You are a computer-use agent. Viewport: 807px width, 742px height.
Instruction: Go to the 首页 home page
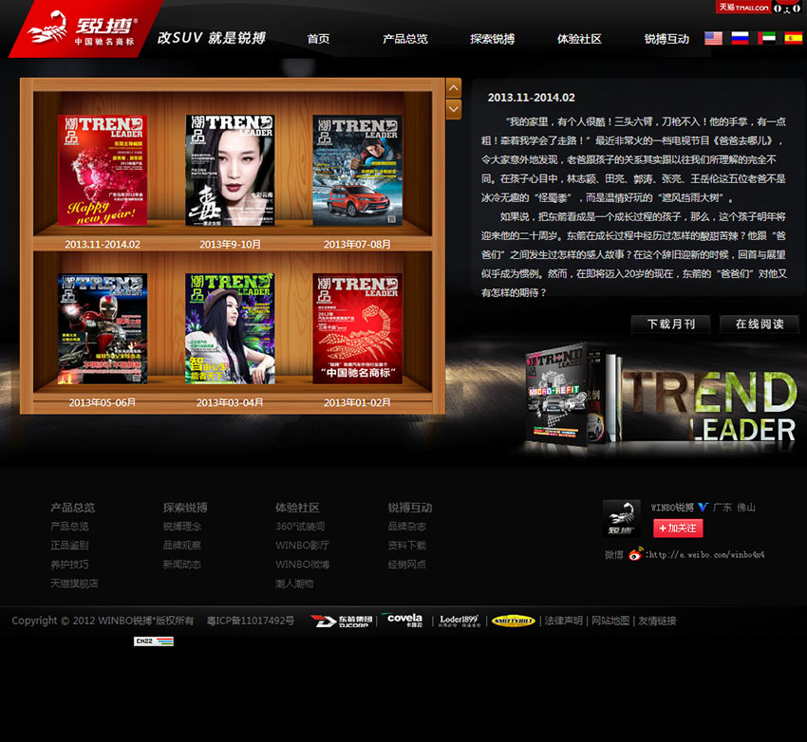coord(318,39)
